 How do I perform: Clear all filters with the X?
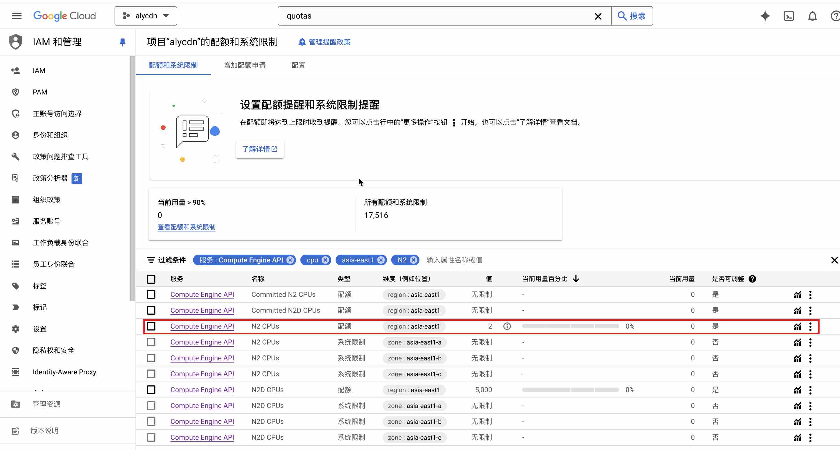[834, 260]
